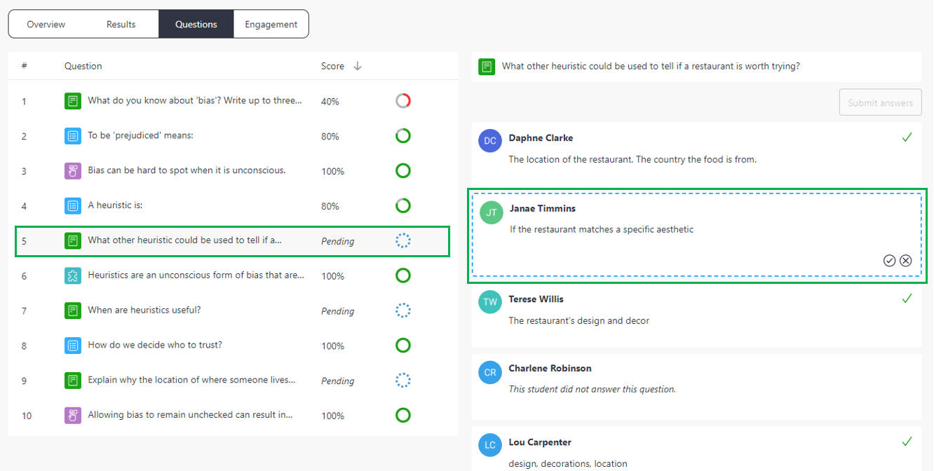Open "When are heuristics useful?" question
The image size is (934, 471).
pos(144,310)
